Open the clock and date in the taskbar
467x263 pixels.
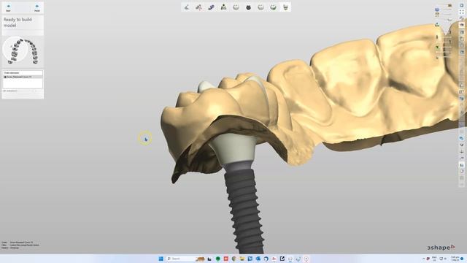click(x=455, y=259)
